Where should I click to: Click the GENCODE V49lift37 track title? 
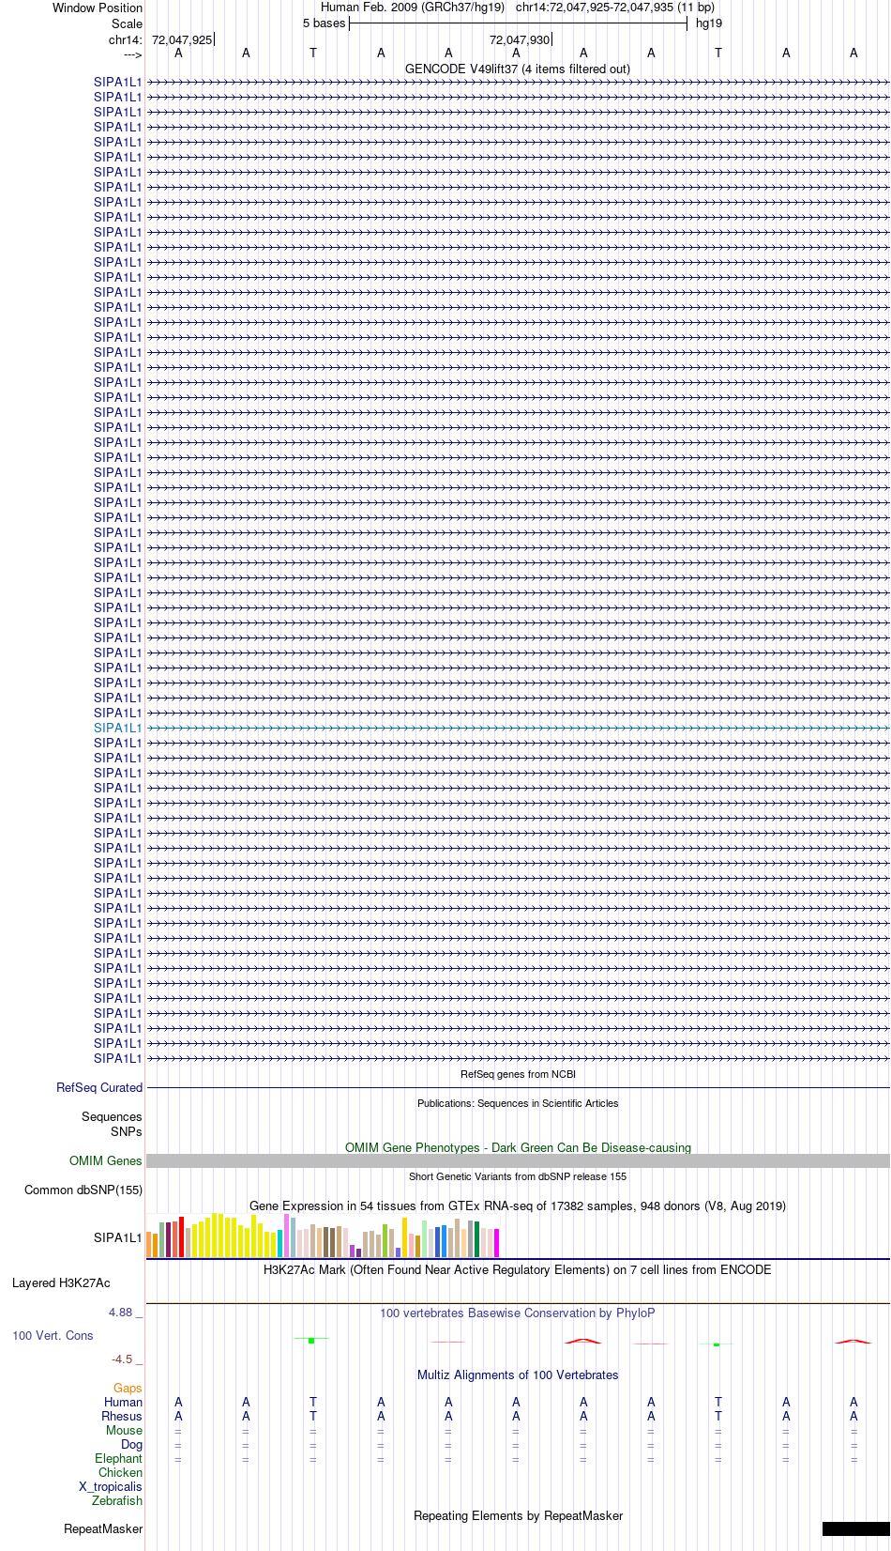pyautogui.click(x=518, y=69)
